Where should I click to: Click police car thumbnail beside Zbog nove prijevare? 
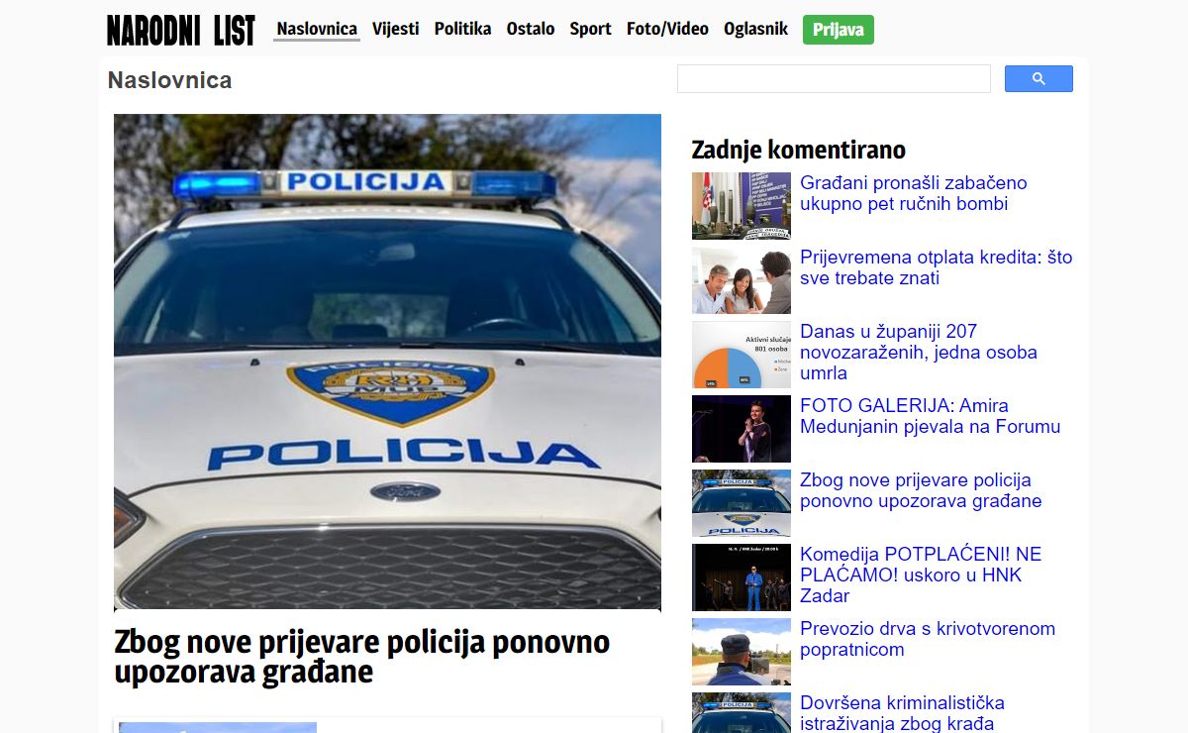point(742,503)
